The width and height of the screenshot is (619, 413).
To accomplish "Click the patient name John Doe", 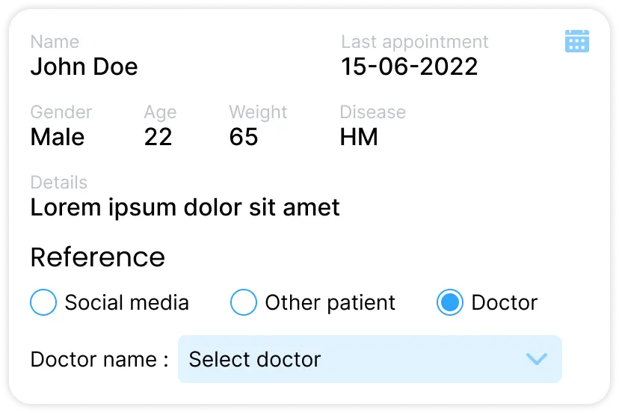I will pyautogui.click(x=84, y=67).
